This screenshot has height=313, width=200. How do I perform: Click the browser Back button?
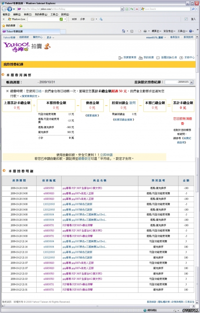point(4,9)
